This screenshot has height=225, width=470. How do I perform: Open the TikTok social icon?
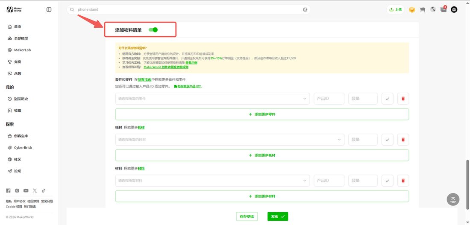[x=44, y=190]
